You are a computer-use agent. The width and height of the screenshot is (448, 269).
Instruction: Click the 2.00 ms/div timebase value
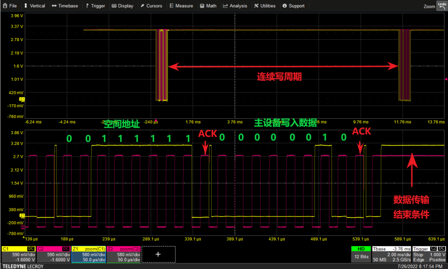pos(399,255)
